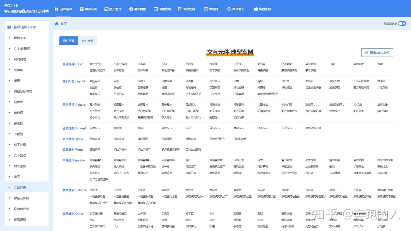Click the 首页 breadcrumb text

[63, 24]
